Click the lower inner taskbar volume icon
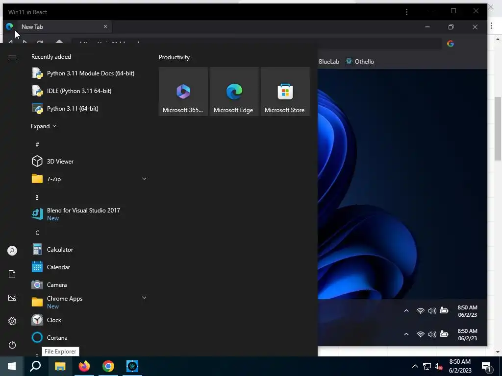 [432, 334]
